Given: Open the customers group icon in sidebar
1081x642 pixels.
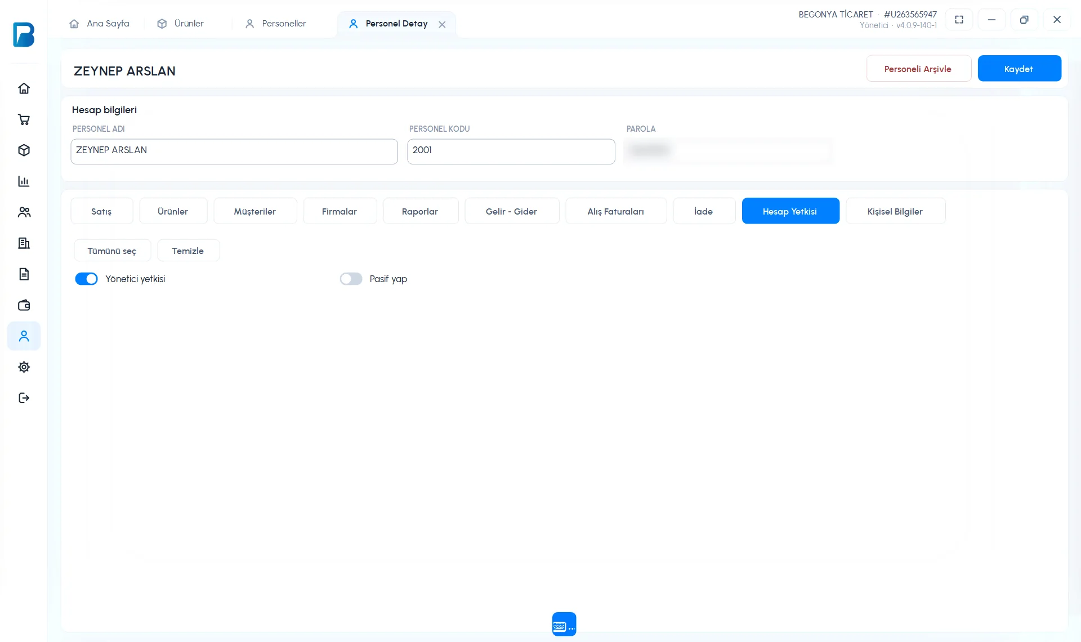Looking at the screenshot, I should (24, 212).
